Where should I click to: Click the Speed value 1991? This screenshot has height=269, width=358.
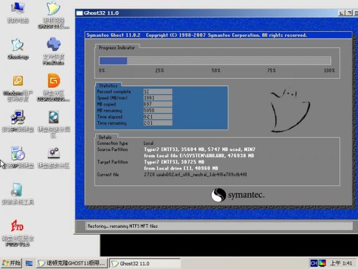pyautogui.click(x=158, y=98)
